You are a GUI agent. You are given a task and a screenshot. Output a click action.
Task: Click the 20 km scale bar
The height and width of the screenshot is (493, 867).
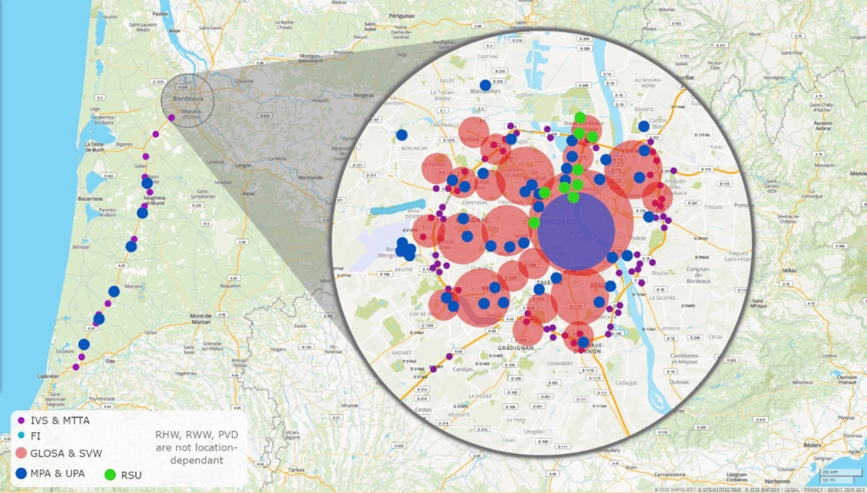pos(841,472)
